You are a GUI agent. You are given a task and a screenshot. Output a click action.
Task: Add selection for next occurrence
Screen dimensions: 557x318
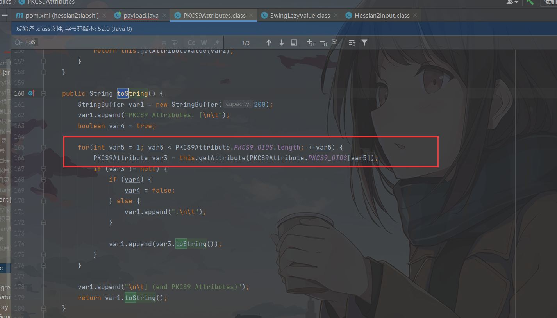(x=311, y=43)
